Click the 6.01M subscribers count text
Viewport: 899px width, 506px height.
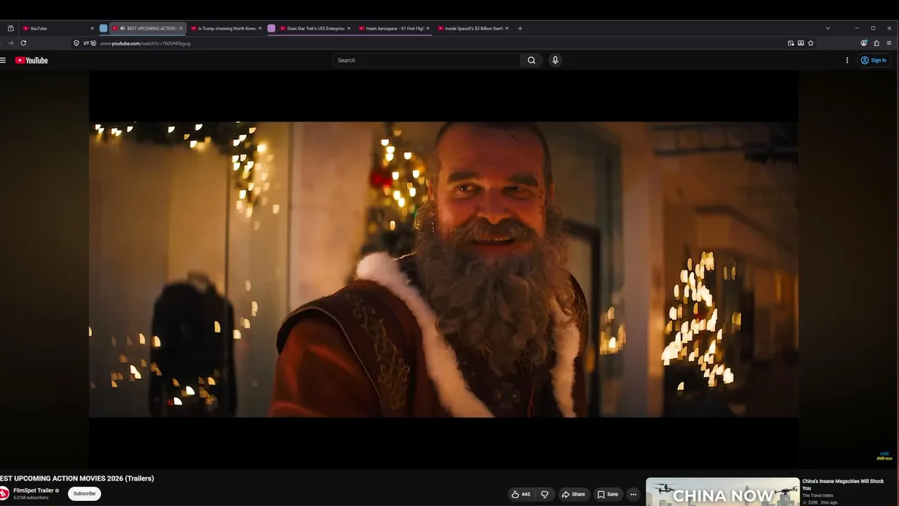31,498
